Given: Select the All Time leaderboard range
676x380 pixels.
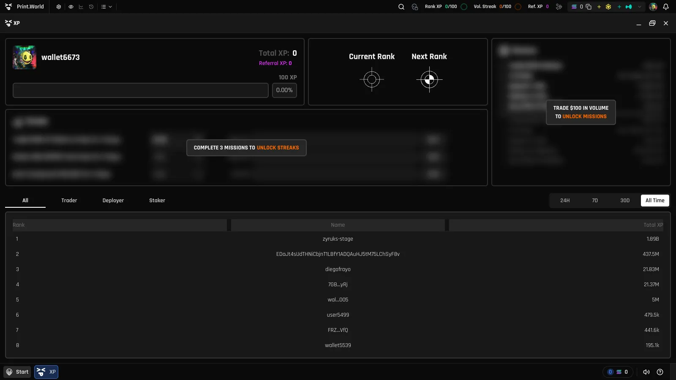Looking at the screenshot, I should (x=655, y=201).
